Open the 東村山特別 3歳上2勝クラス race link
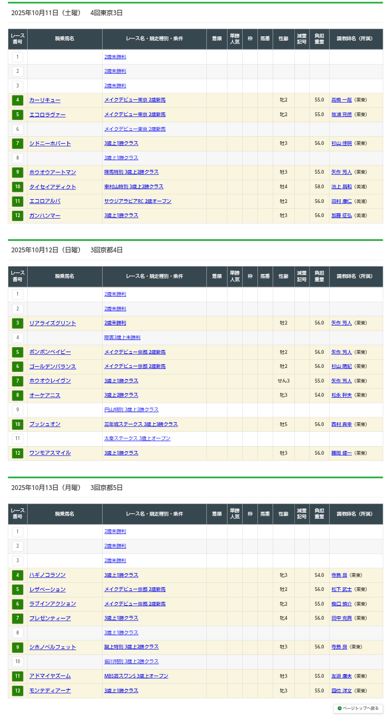 pos(134,187)
